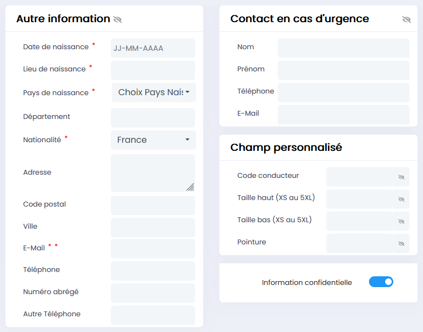The image size is (423, 332).
Task: Click the Lieu de naissance input field
Action: pos(152,70)
